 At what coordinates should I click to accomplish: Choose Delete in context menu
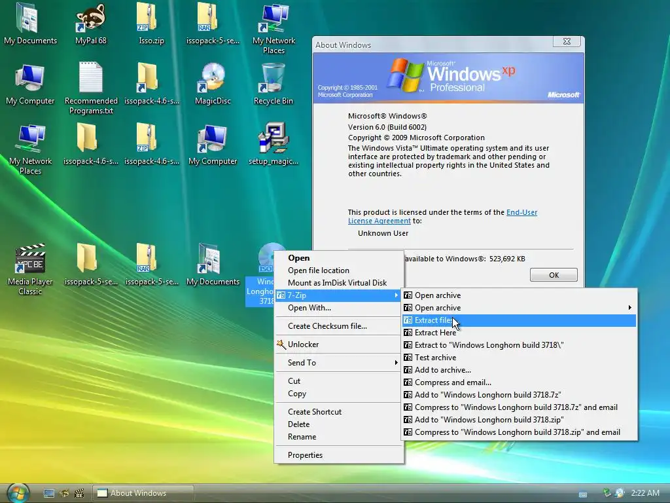pos(338,424)
